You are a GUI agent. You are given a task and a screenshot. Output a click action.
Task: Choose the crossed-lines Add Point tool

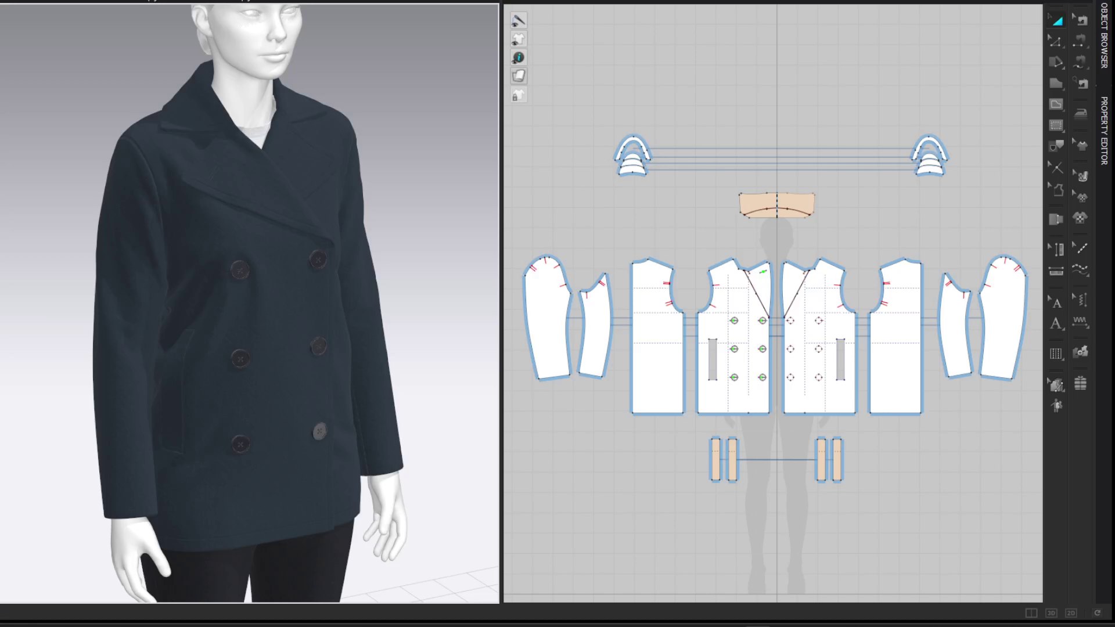1056,168
